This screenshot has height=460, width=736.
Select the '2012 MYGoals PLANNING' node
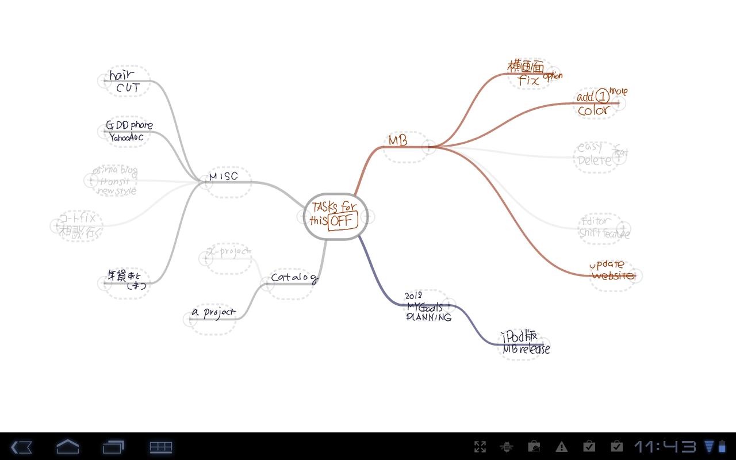tap(428, 306)
